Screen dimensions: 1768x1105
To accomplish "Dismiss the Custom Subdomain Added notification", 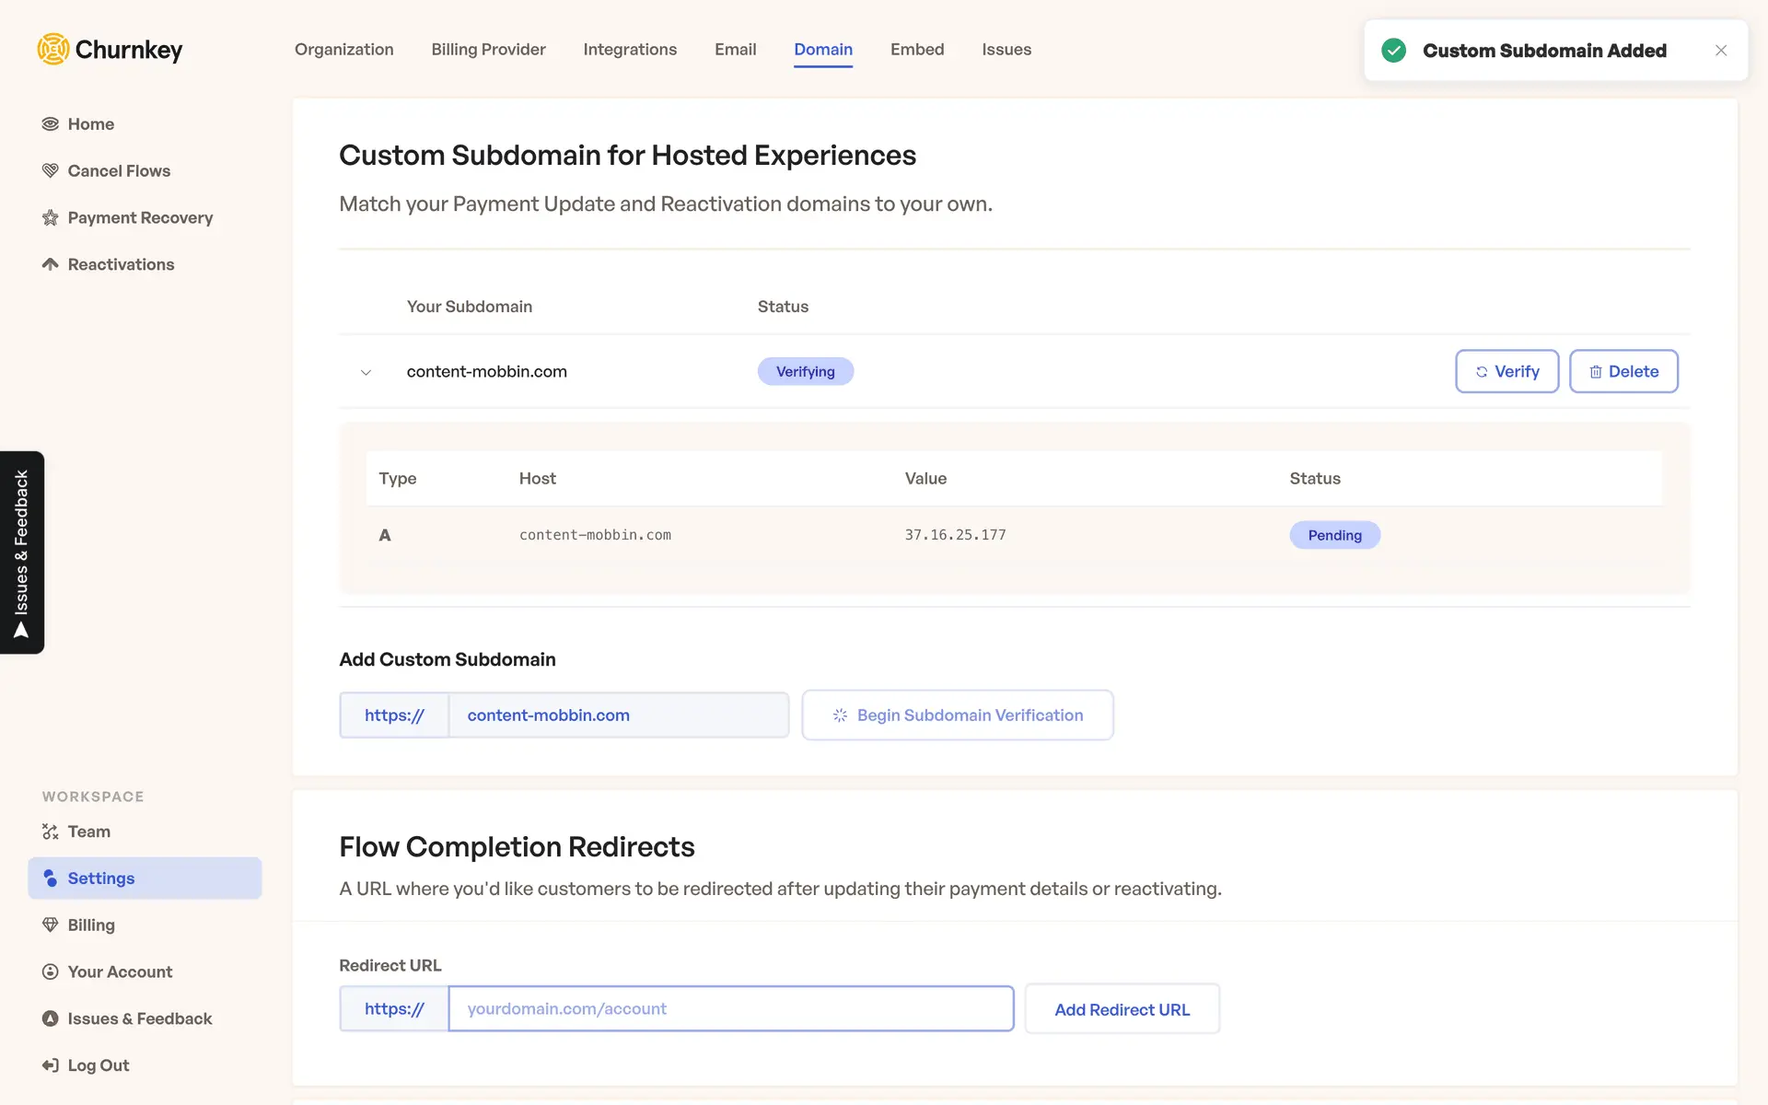I will coord(1720,51).
